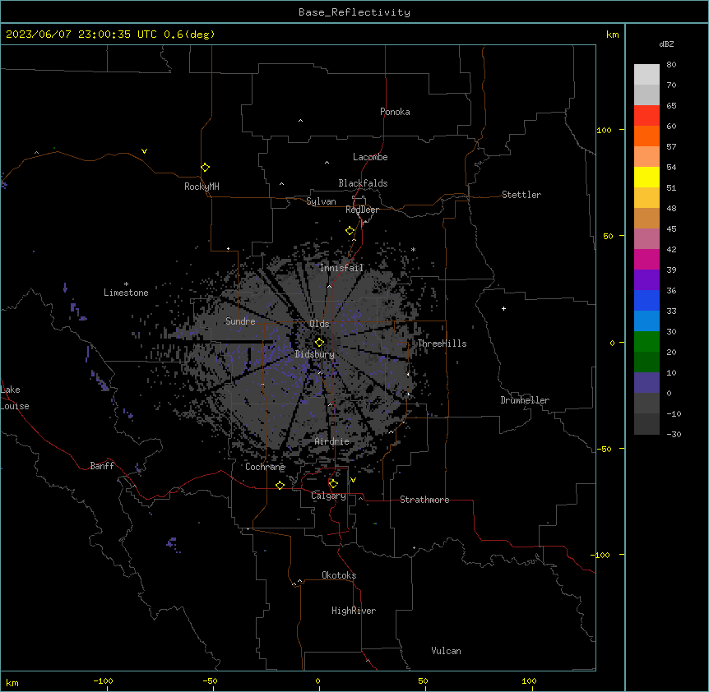The width and height of the screenshot is (709, 692).
Task: Click the yellow V marker northeast of Calgary
Action: (x=353, y=480)
